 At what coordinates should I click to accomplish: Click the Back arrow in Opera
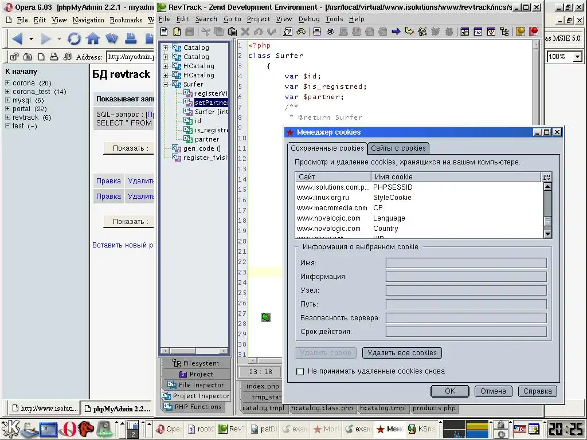(x=17, y=39)
